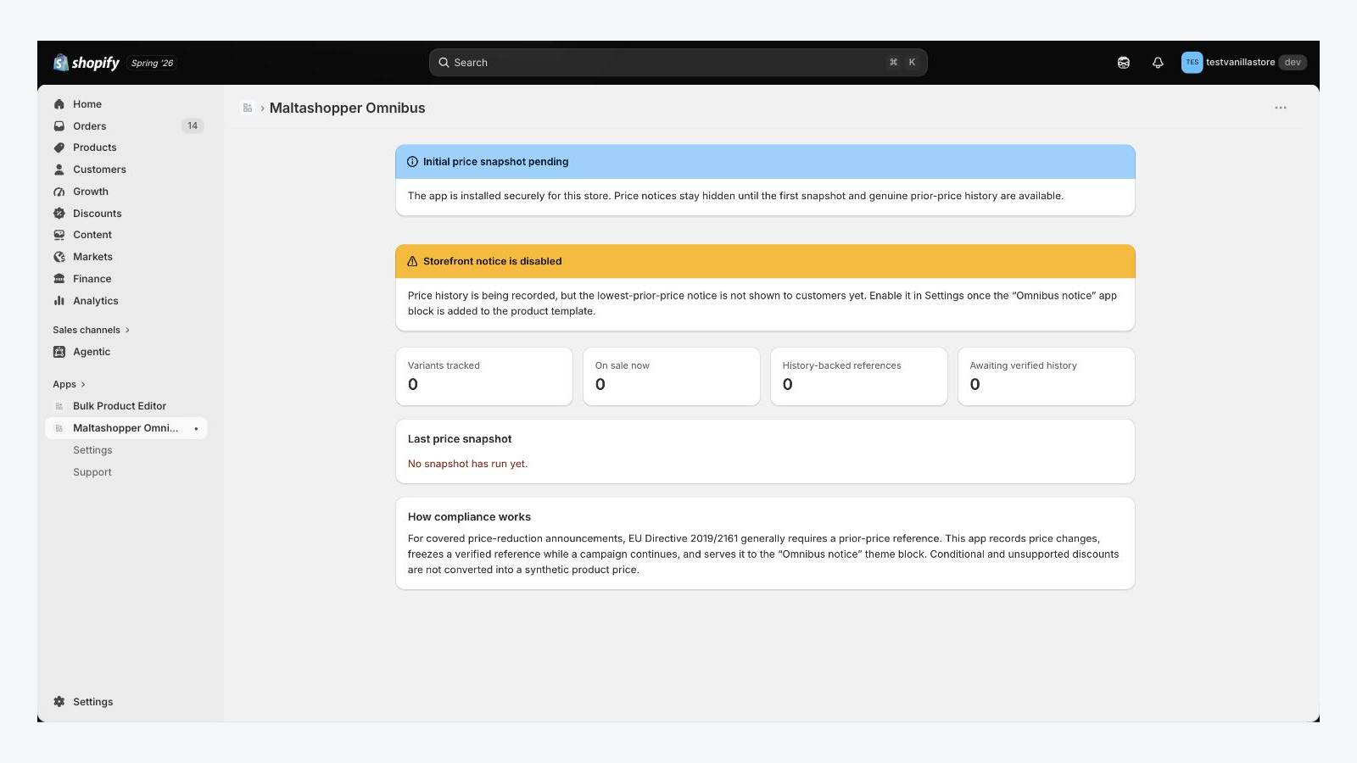Click the Analytics bar chart icon
Viewport: 1357px width, 763px height.
coord(59,301)
